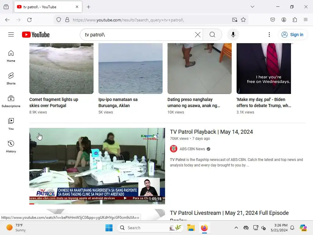Close the tv patrol YouTube tab
Screen dimensions: 313x235
77,7
